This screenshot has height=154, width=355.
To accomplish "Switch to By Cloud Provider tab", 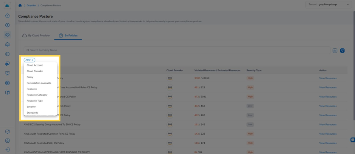I will tap(36, 35).
